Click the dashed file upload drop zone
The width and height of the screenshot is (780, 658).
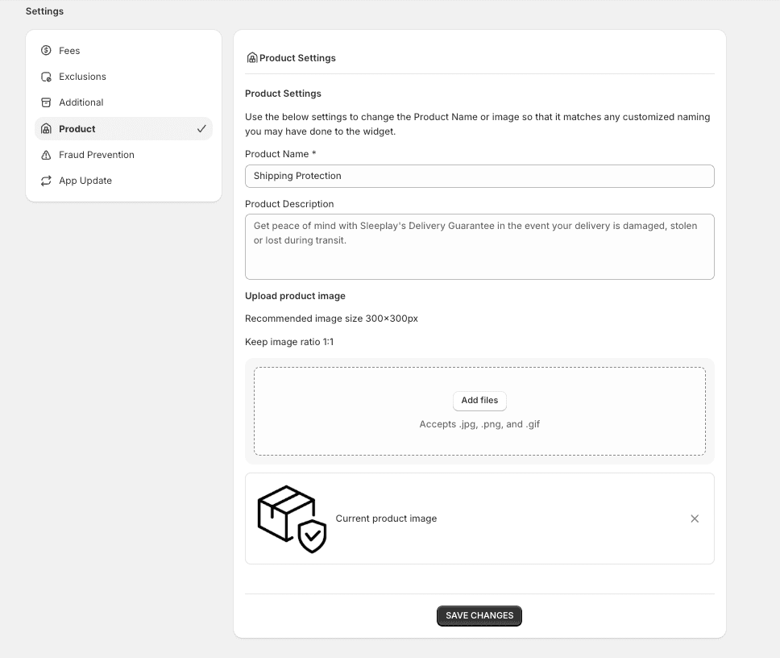[479, 411]
